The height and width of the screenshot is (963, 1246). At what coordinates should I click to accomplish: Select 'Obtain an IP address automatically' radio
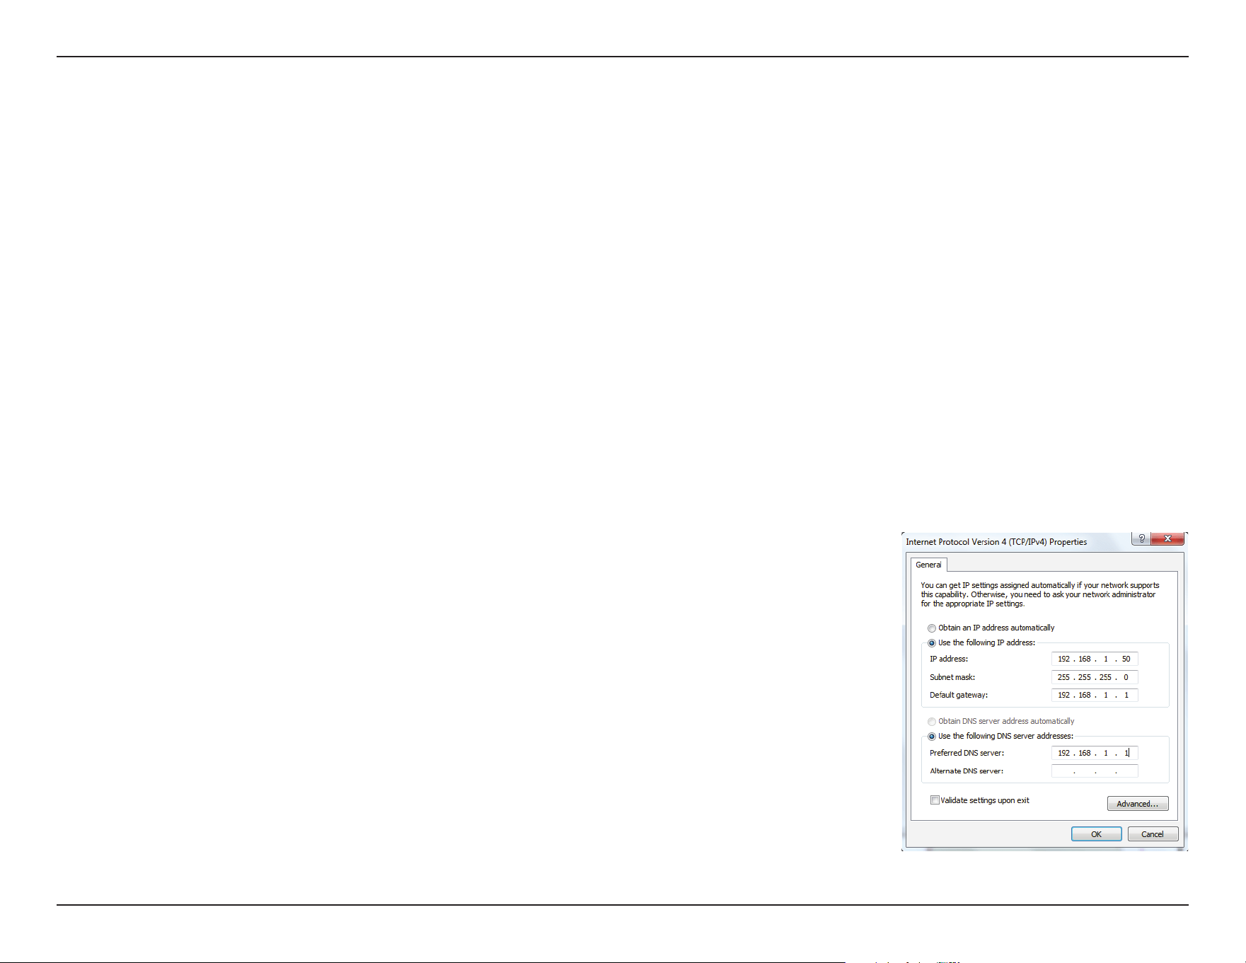[x=932, y=628]
